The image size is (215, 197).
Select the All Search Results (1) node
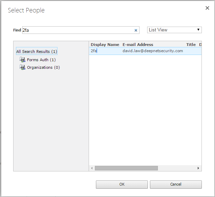point(37,51)
